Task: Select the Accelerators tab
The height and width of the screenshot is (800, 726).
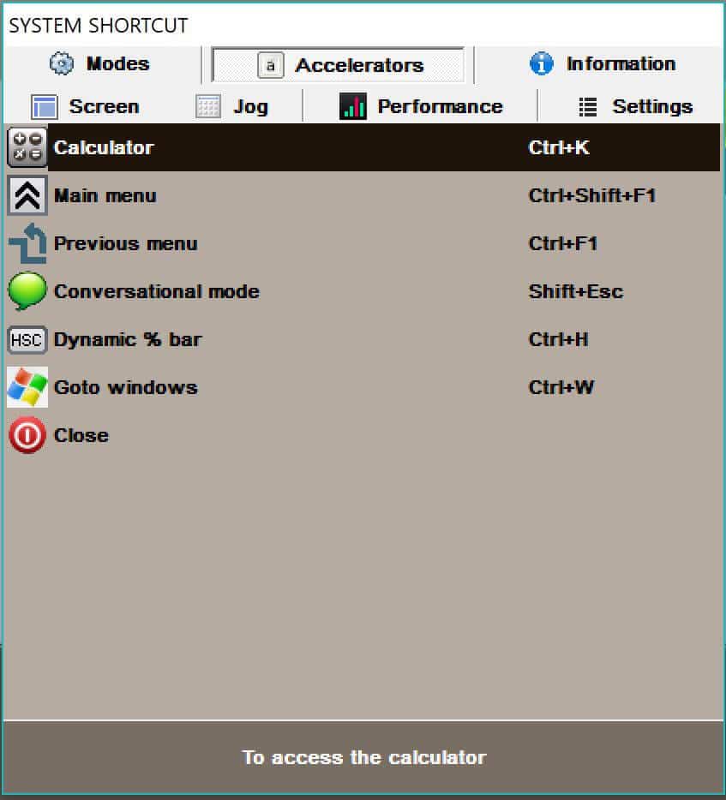Action: [x=338, y=65]
